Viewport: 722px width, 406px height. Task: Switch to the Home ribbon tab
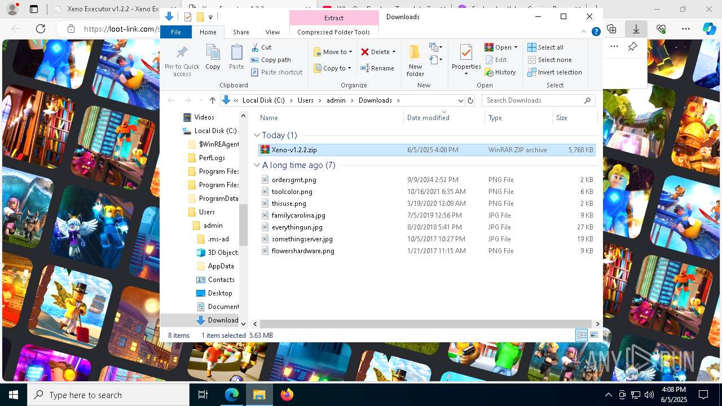(x=208, y=32)
